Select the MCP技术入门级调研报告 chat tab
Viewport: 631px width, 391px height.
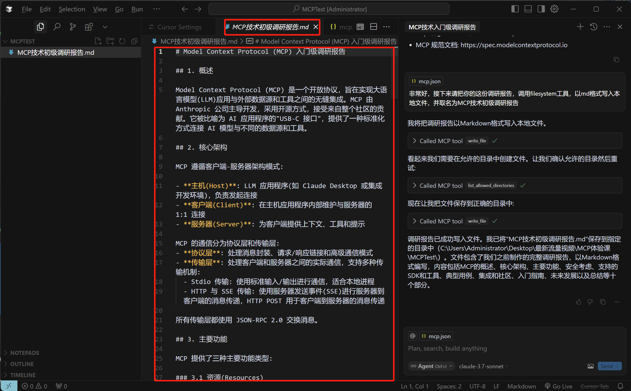[x=442, y=27]
